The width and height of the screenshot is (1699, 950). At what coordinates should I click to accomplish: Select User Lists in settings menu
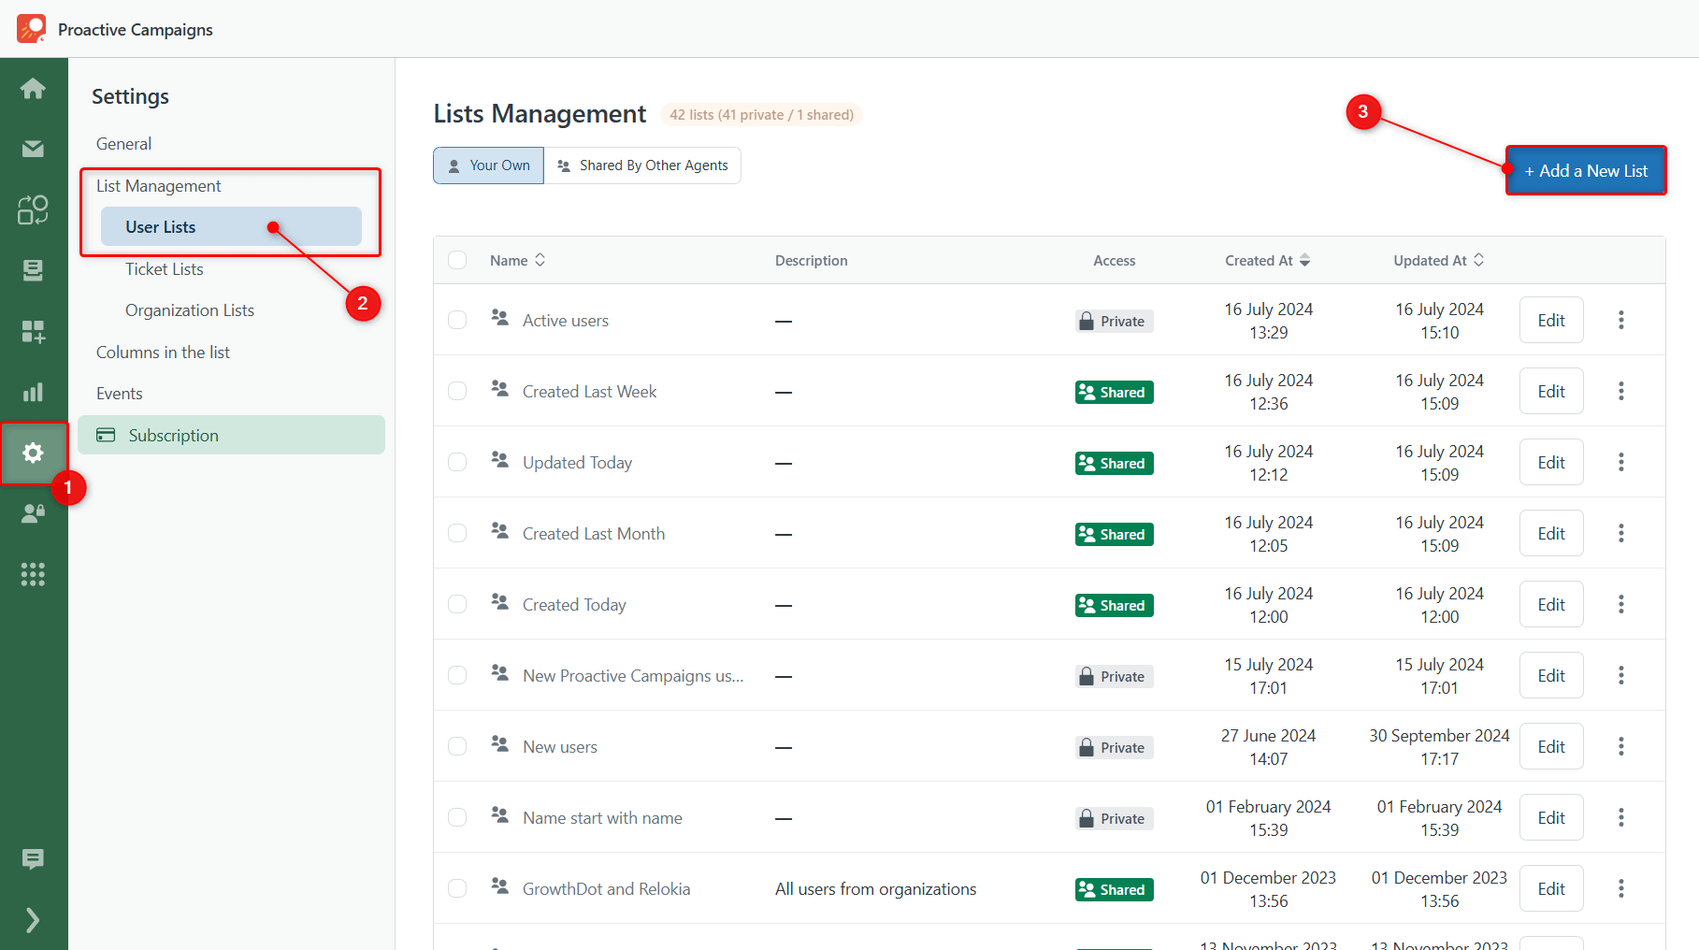pyautogui.click(x=231, y=226)
